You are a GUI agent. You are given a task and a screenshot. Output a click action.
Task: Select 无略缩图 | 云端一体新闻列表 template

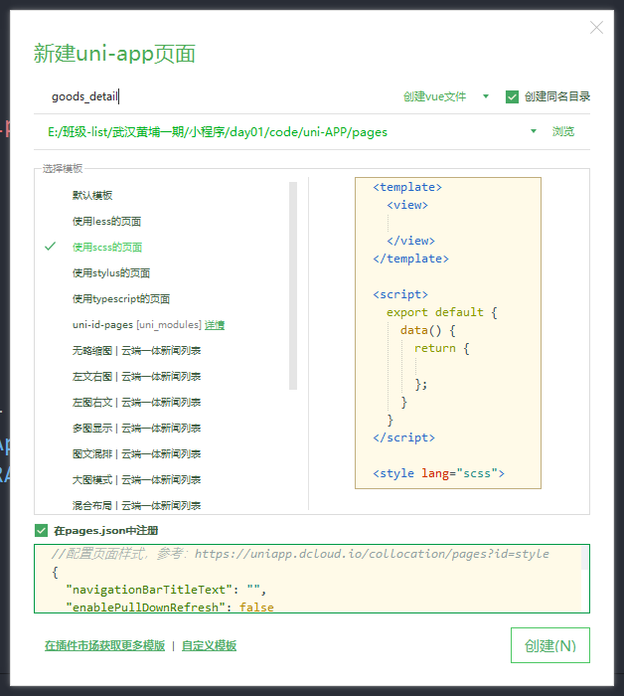point(136,351)
